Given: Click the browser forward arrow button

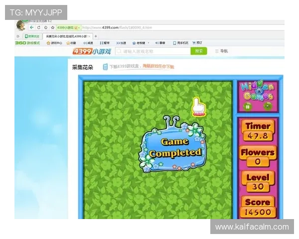Looking at the screenshot, I should coord(38,27).
